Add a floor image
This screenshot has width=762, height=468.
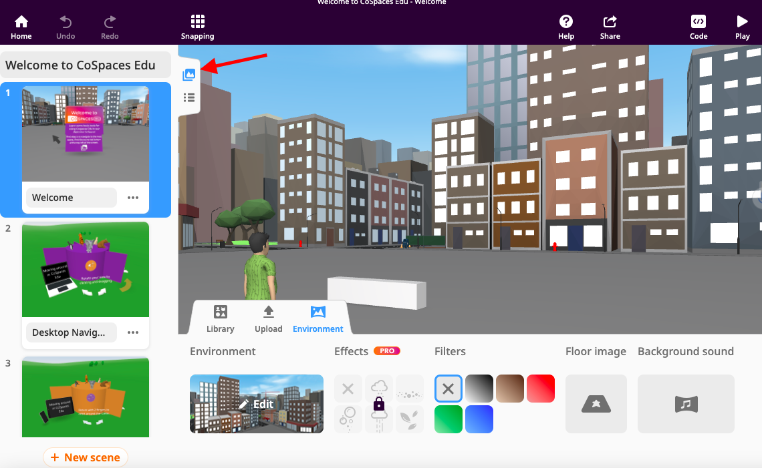point(596,404)
